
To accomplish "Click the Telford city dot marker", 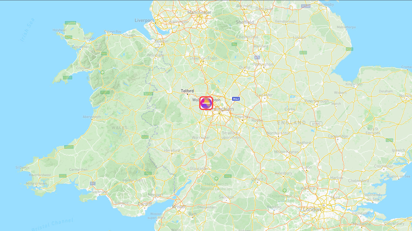I will tap(188, 94).
